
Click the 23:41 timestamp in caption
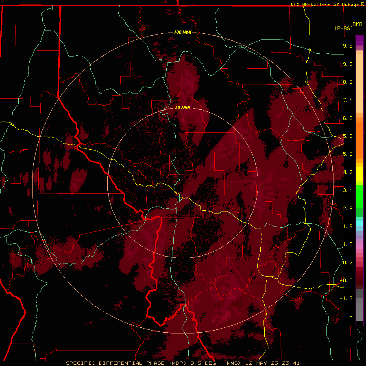290,363
